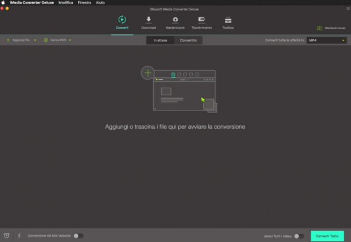Open the Modifica menu
The width and height of the screenshot is (351, 242).
point(65,3)
